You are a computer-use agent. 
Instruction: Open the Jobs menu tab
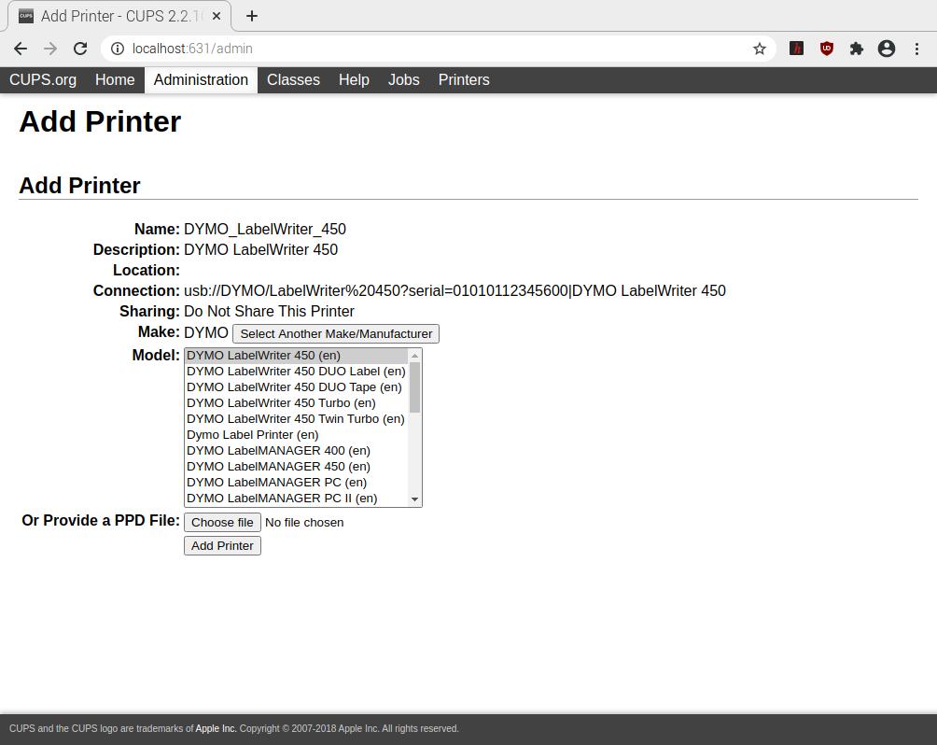[403, 80]
